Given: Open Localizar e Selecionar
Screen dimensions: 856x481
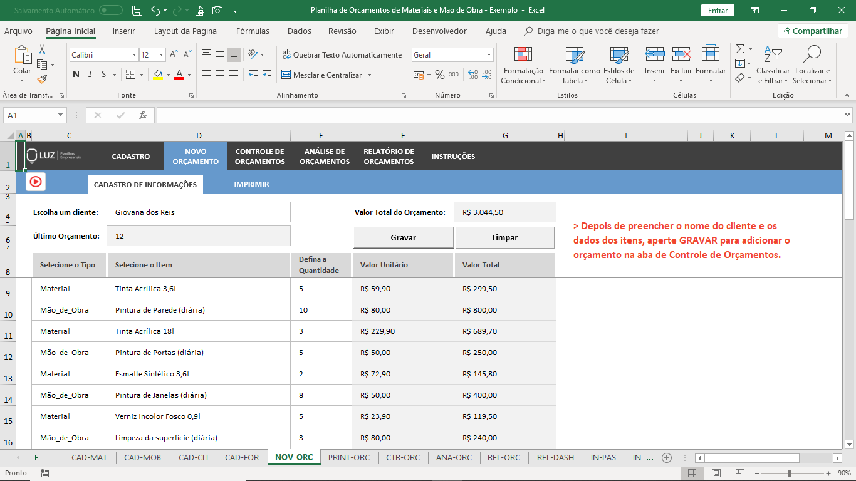Looking at the screenshot, I should coord(812,65).
